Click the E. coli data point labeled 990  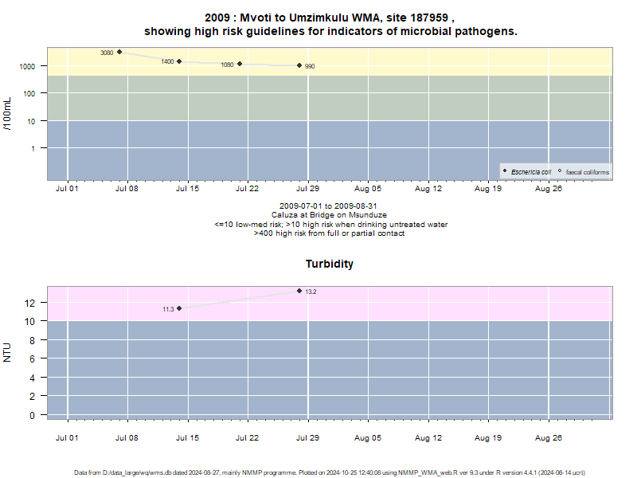(x=299, y=65)
